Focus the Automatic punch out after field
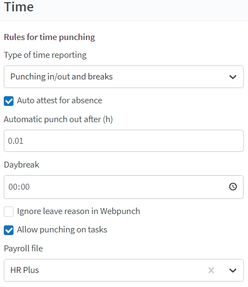The image size is (248, 287). click(x=124, y=141)
